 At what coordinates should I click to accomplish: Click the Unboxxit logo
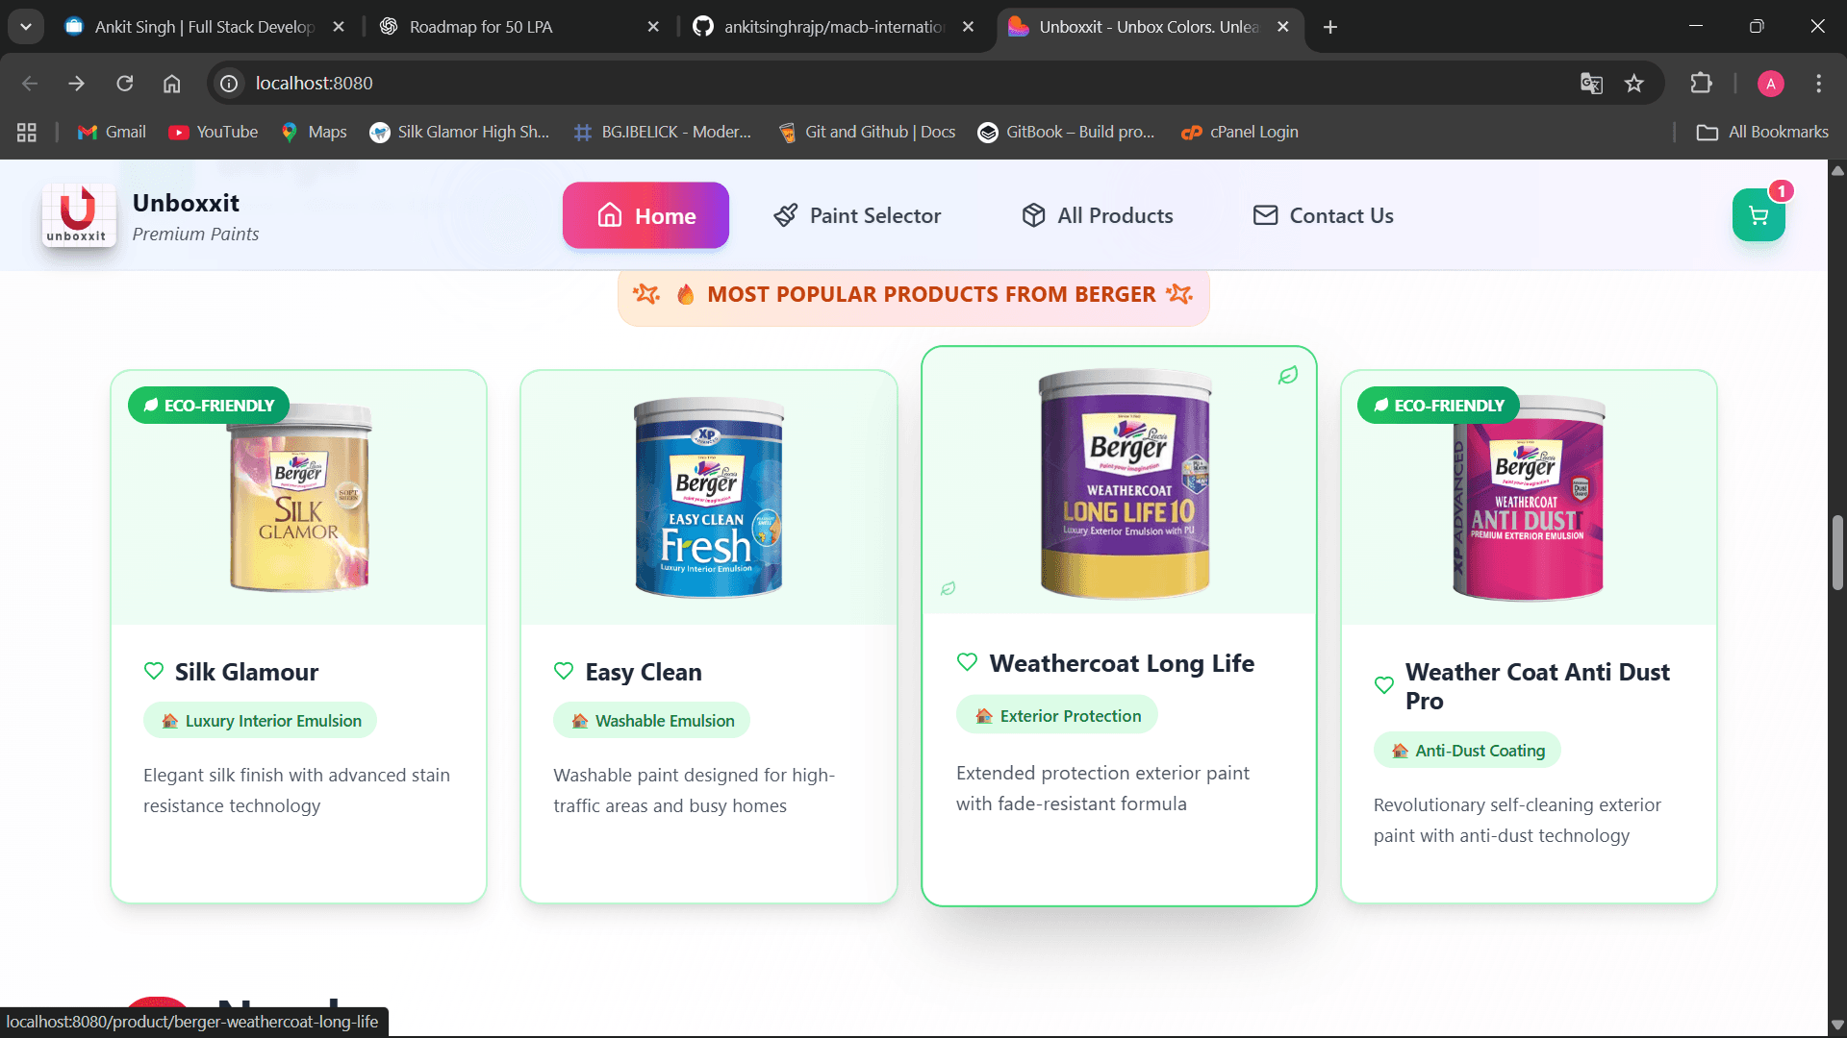point(78,215)
